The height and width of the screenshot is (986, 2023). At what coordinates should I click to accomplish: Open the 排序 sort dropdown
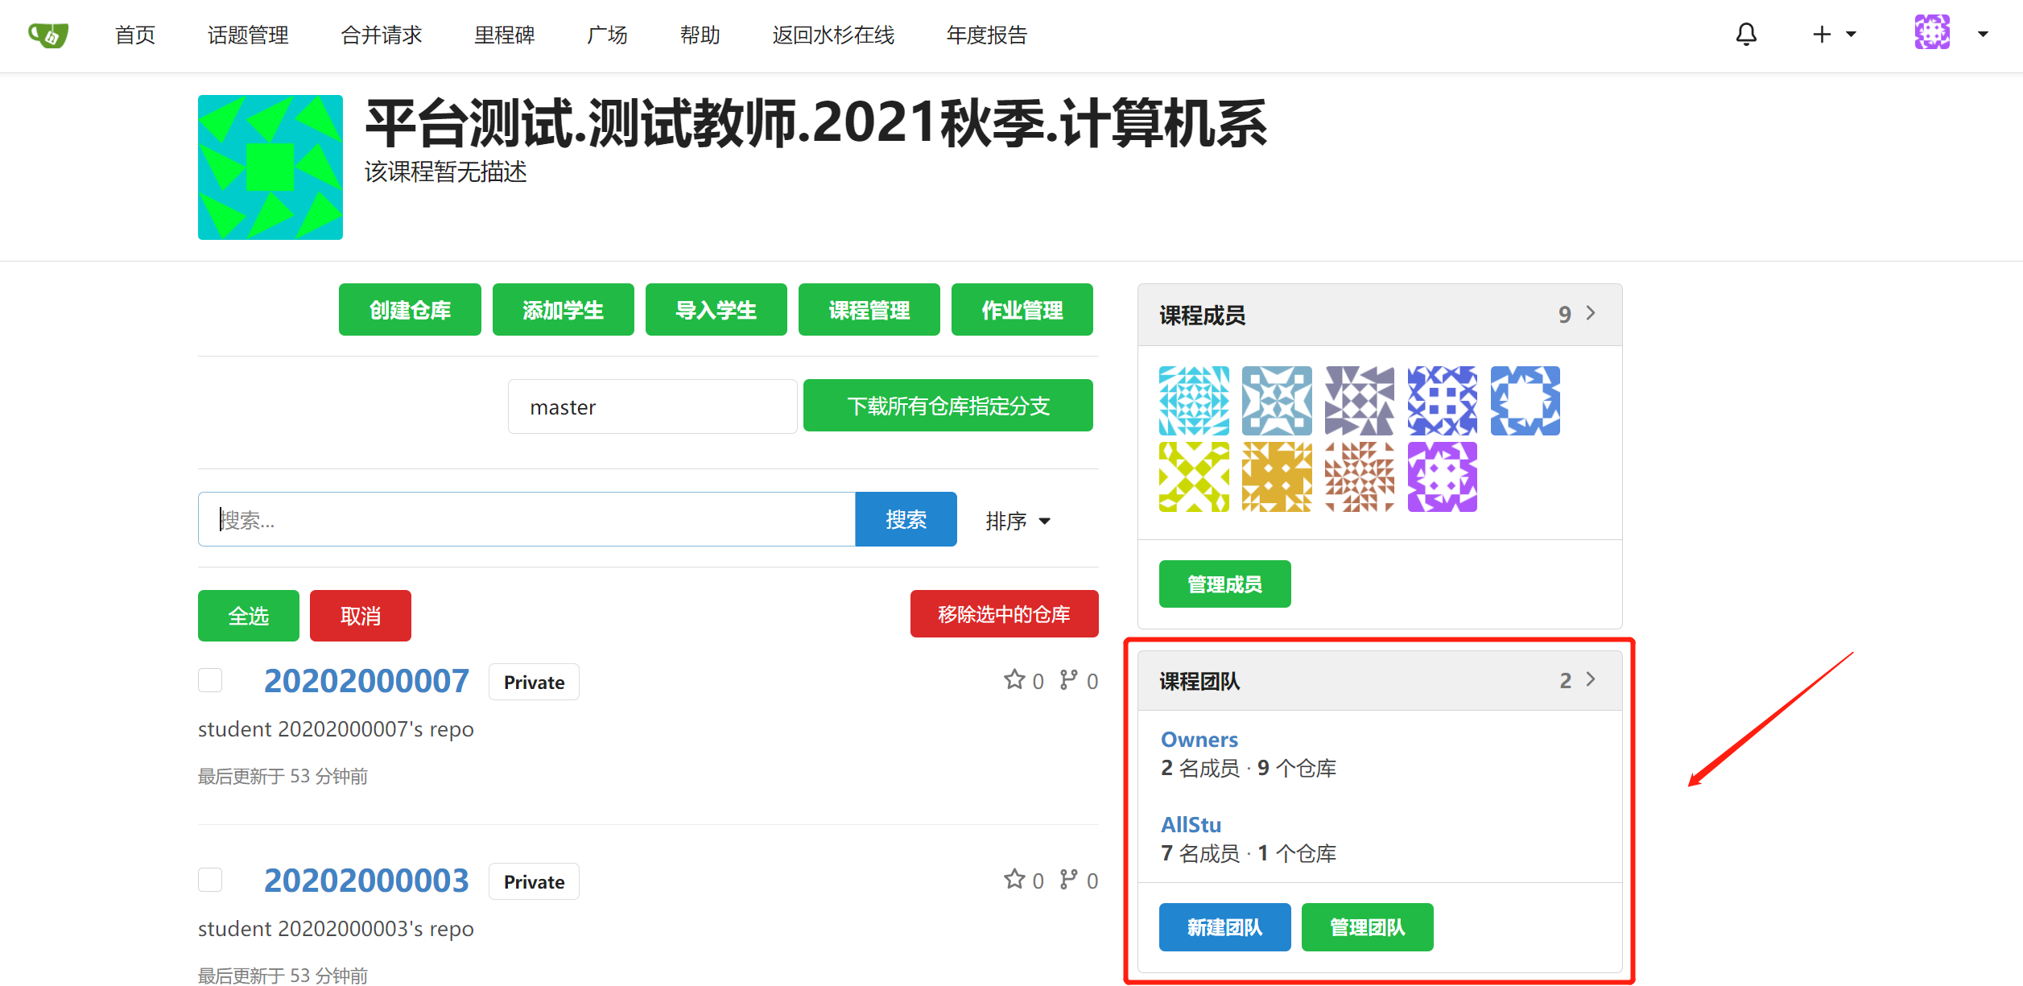(1018, 522)
